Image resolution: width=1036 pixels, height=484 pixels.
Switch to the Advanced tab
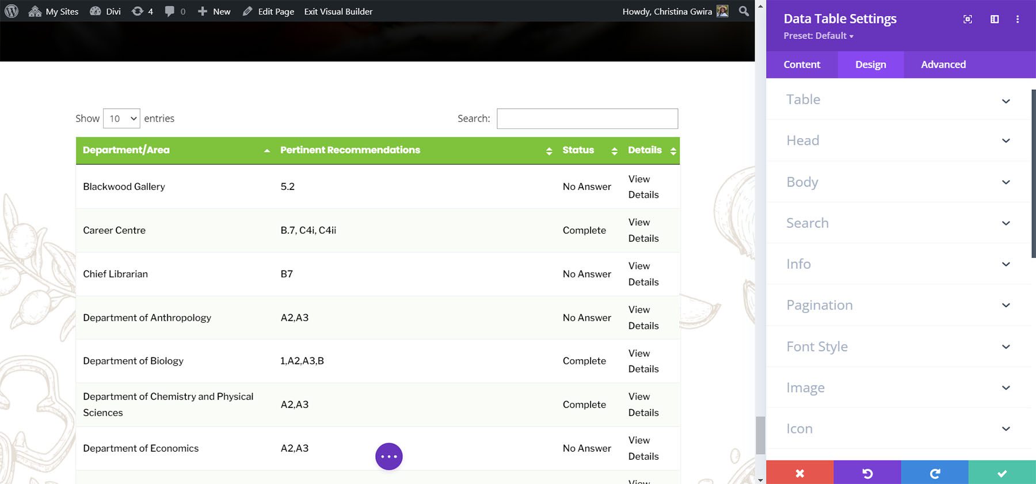coord(943,64)
